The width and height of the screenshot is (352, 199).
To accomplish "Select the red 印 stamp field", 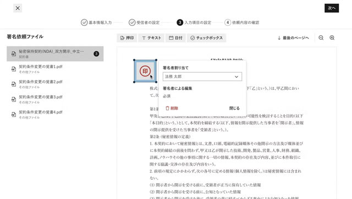I will coord(145,71).
